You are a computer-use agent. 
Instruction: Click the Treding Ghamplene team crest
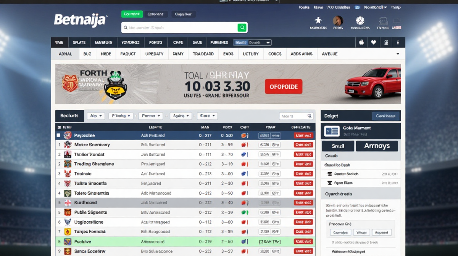pos(68,164)
